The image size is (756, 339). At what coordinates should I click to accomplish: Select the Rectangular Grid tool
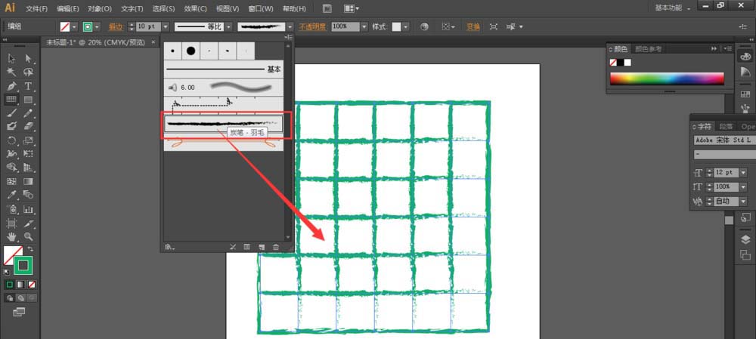coord(12,100)
